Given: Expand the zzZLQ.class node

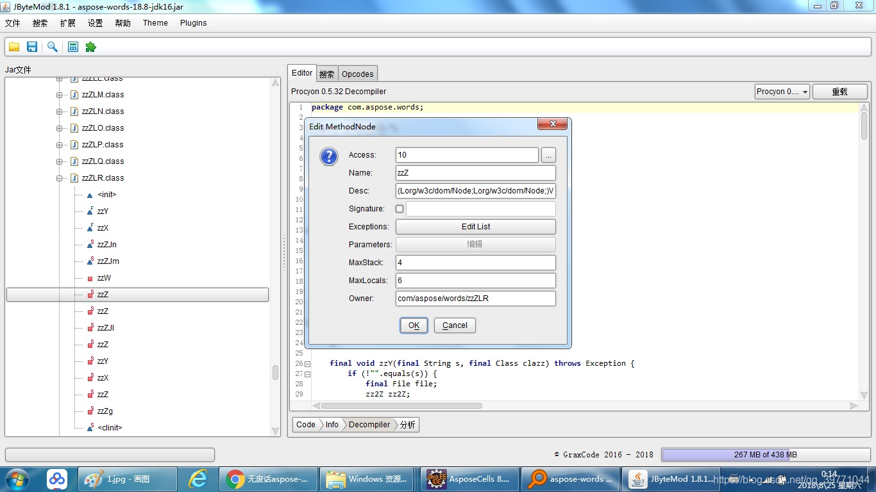Looking at the screenshot, I should [59, 161].
